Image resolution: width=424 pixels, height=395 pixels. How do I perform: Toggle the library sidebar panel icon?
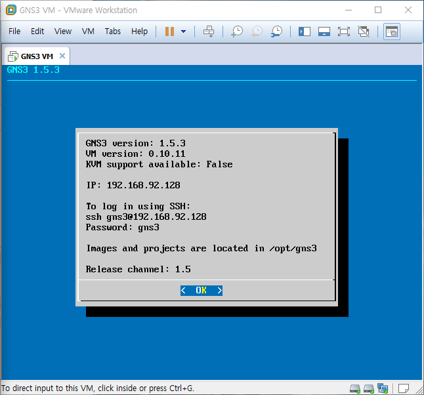pyautogui.click(x=304, y=31)
